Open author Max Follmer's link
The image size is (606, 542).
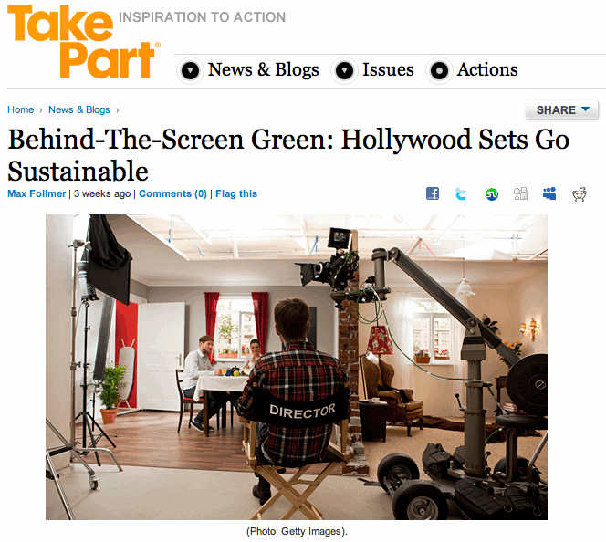(x=37, y=193)
